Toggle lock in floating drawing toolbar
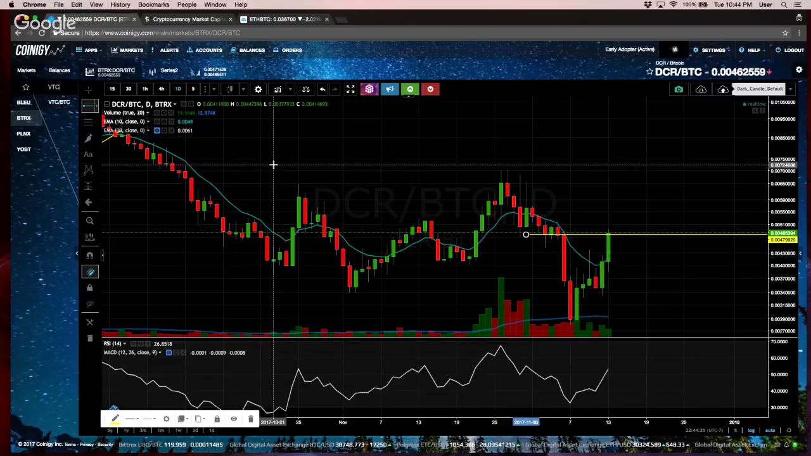The height and width of the screenshot is (456, 811). pos(217,419)
